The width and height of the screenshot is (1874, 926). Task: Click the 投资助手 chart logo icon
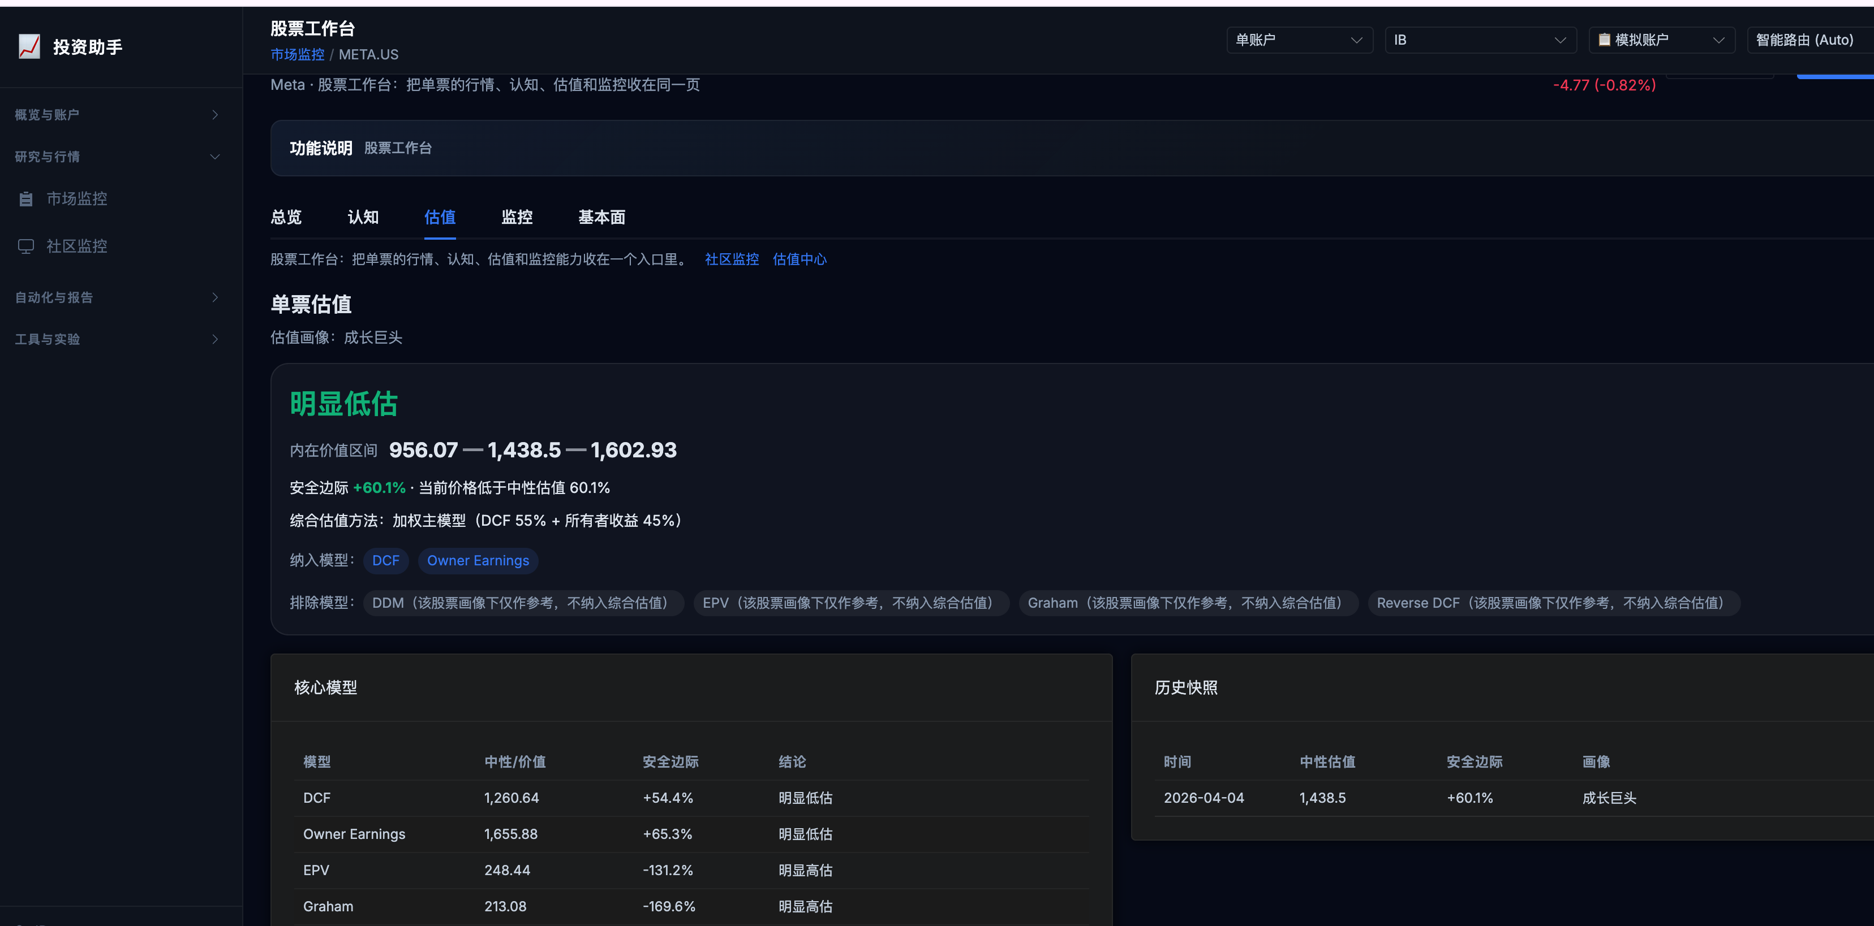point(29,46)
